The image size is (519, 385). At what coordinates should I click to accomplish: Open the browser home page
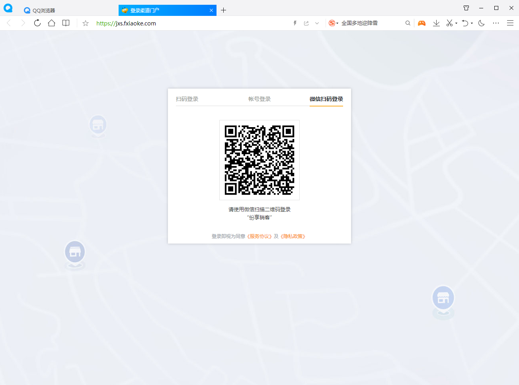tap(51, 23)
